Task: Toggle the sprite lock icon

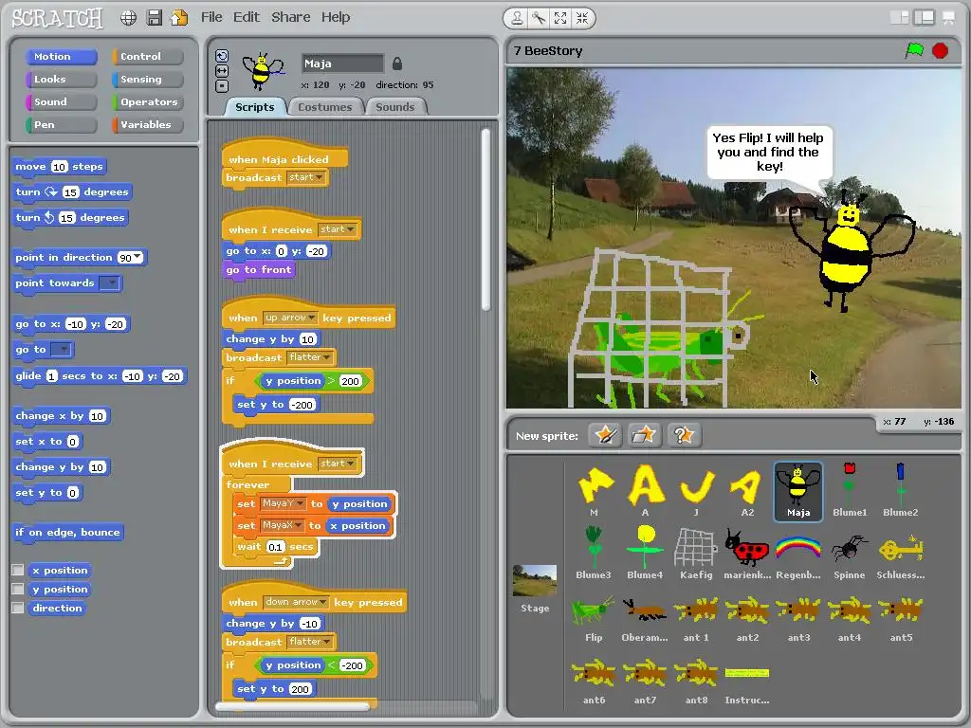Action: pyautogui.click(x=397, y=64)
